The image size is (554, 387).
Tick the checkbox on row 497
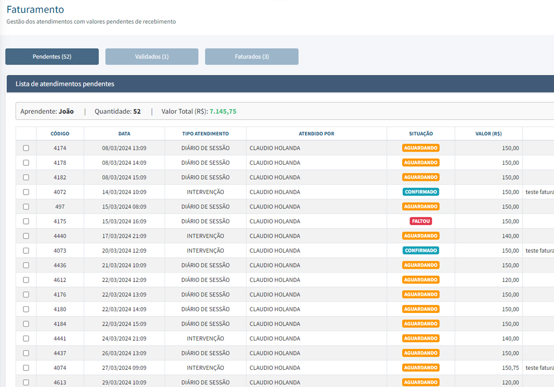click(x=26, y=207)
